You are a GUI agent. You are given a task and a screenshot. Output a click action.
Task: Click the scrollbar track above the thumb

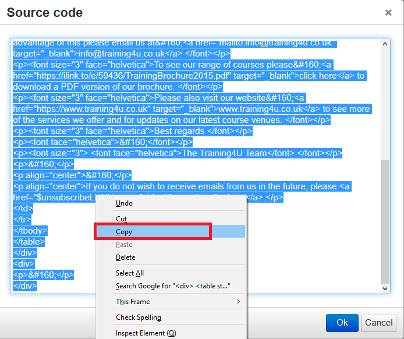click(x=385, y=103)
